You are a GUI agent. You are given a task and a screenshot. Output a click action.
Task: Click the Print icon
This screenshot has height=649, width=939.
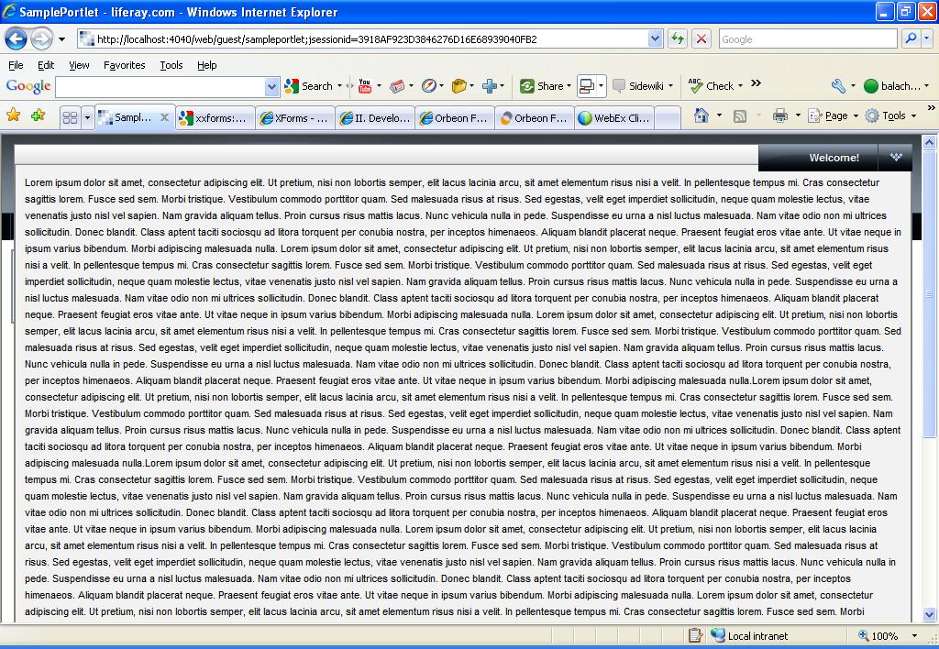click(779, 115)
